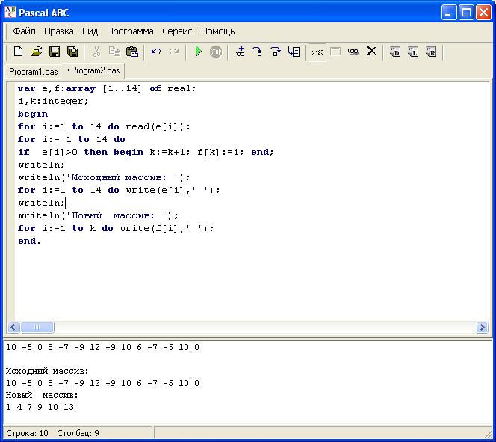The width and height of the screenshot is (496, 442).
Task: Click the horizontal scrollbar right arrow
Action: [482, 328]
